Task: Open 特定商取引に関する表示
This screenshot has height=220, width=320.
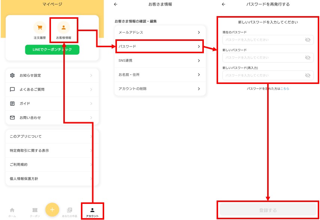Action: [x=52, y=150]
